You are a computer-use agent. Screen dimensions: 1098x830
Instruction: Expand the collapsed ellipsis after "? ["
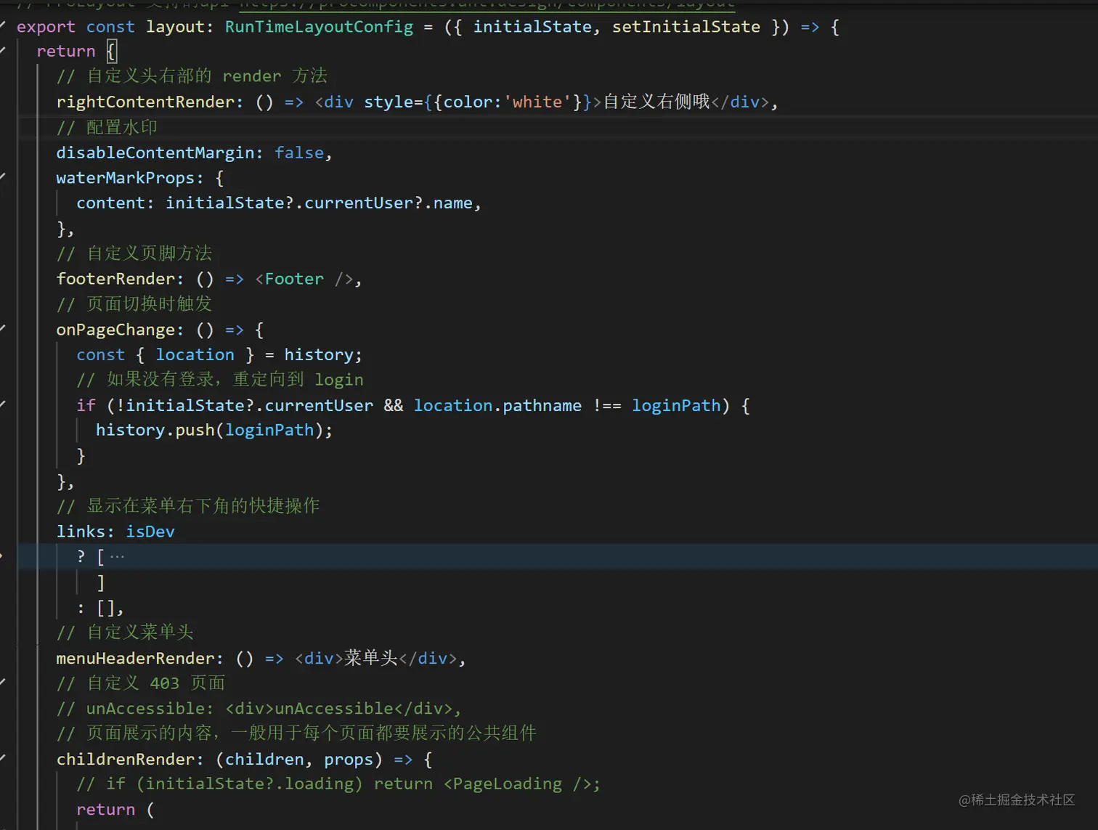click(x=117, y=557)
